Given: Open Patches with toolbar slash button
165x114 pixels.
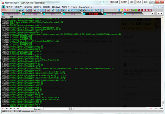Looking at the screenshot, I should coord(78,10).
